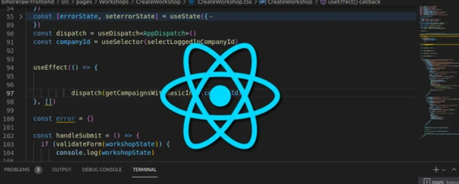459x184 pixels.
Task: Click the companyId constant on line 91
Action: (x=73, y=42)
